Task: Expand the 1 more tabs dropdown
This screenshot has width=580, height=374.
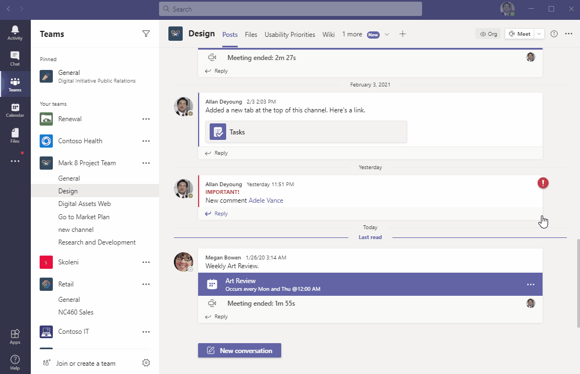Action: click(386, 35)
